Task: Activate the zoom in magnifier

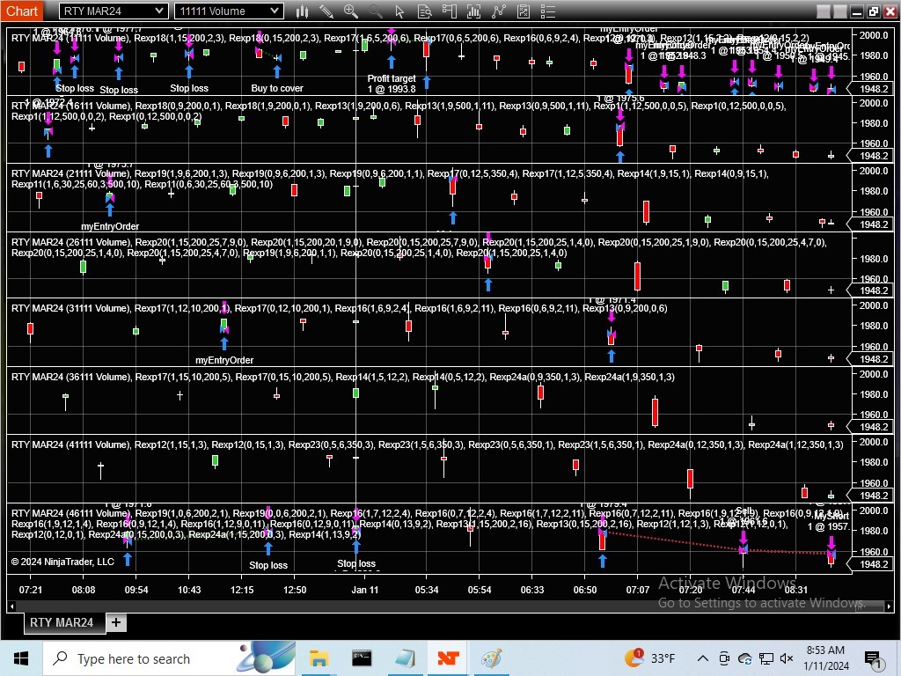Action: pos(350,11)
